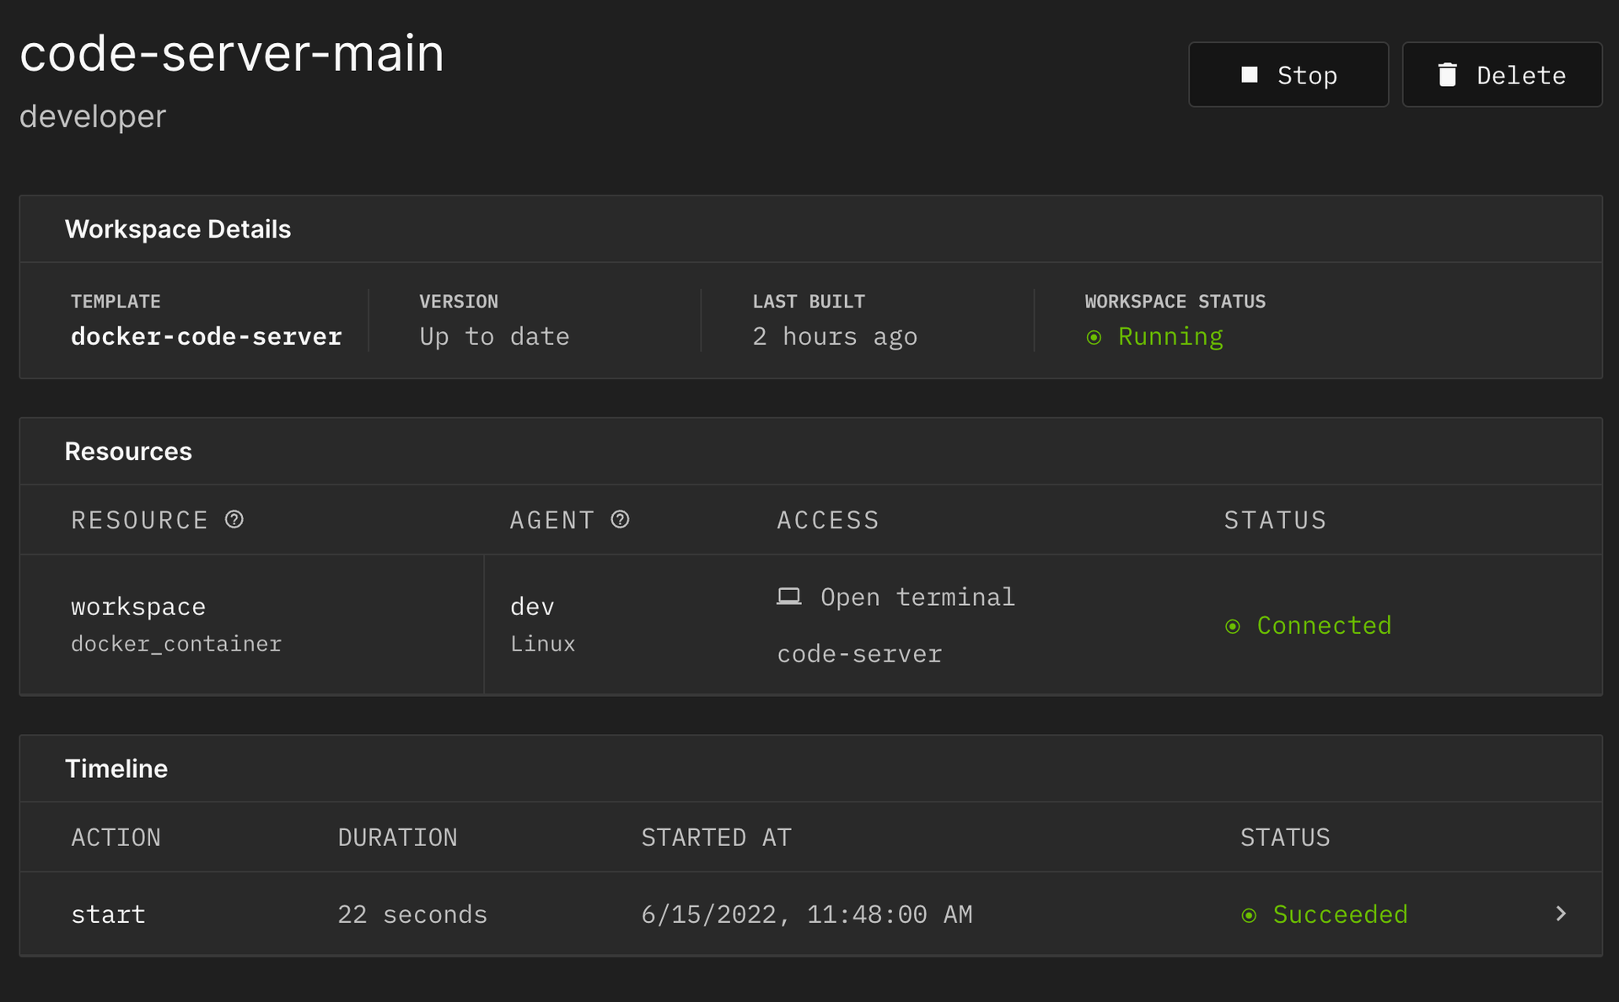Click the Connected status indicator icon
Viewport: 1619px width, 1002px height.
(1233, 626)
